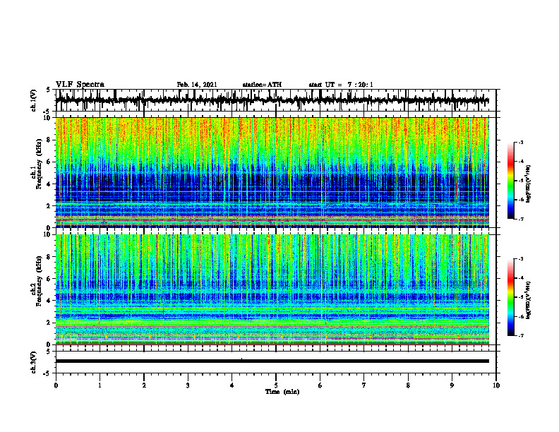Click the "3" tick label on time axis

[x=188, y=385]
